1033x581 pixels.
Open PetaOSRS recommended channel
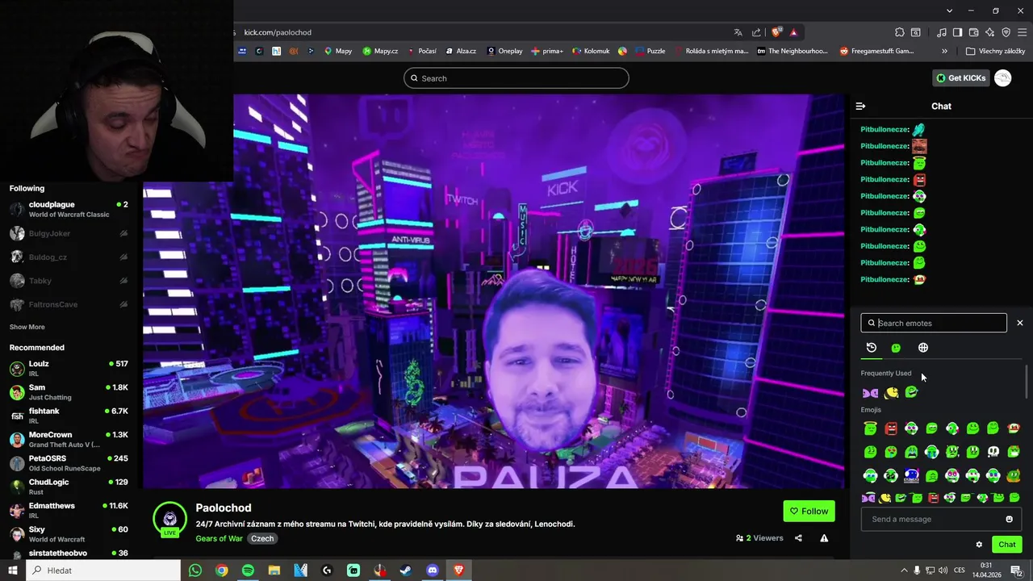point(69,463)
